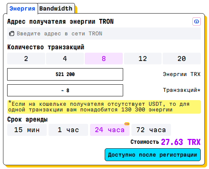Viewport: 209px width, 169px height.
Task: Click the yellow USDT energy notice text
Action: click(104, 107)
